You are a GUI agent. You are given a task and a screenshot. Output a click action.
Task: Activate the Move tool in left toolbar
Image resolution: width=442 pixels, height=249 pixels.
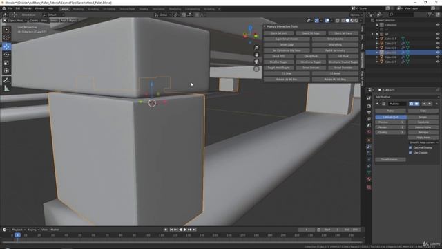[6, 46]
